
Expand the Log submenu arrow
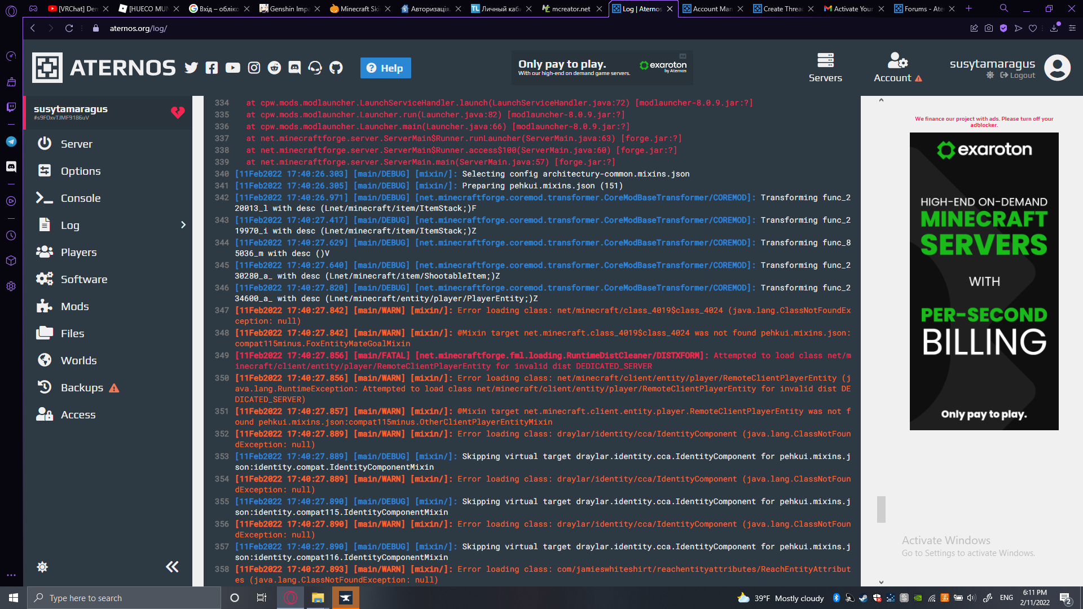183,225
